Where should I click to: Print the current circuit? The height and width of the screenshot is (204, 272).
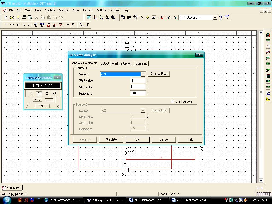24,18
